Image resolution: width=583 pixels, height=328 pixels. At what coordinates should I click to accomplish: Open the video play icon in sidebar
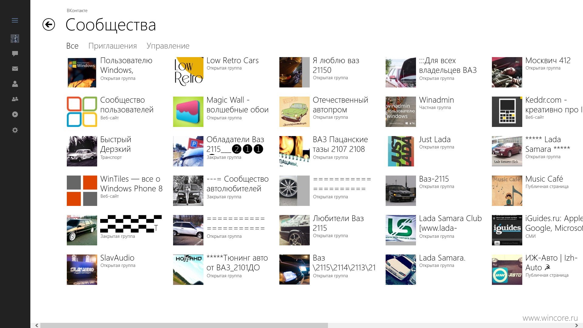(15, 114)
